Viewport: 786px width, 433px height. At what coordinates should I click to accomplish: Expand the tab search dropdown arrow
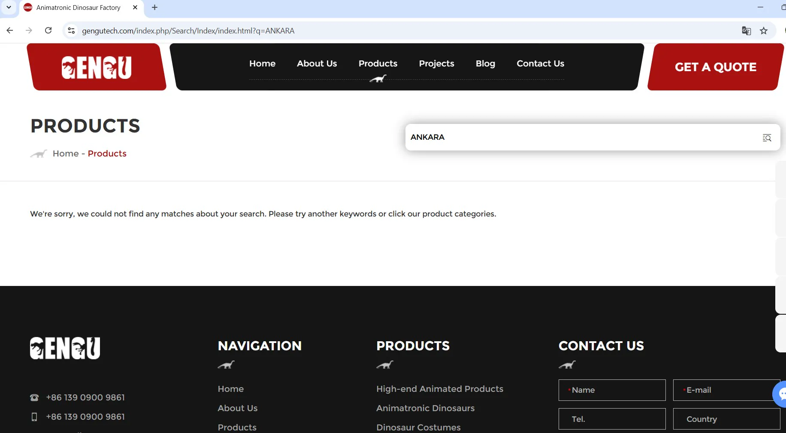point(9,8)
